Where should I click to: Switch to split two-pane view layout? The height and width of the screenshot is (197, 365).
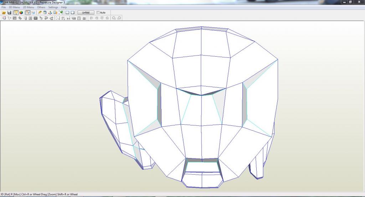point(67,12)
